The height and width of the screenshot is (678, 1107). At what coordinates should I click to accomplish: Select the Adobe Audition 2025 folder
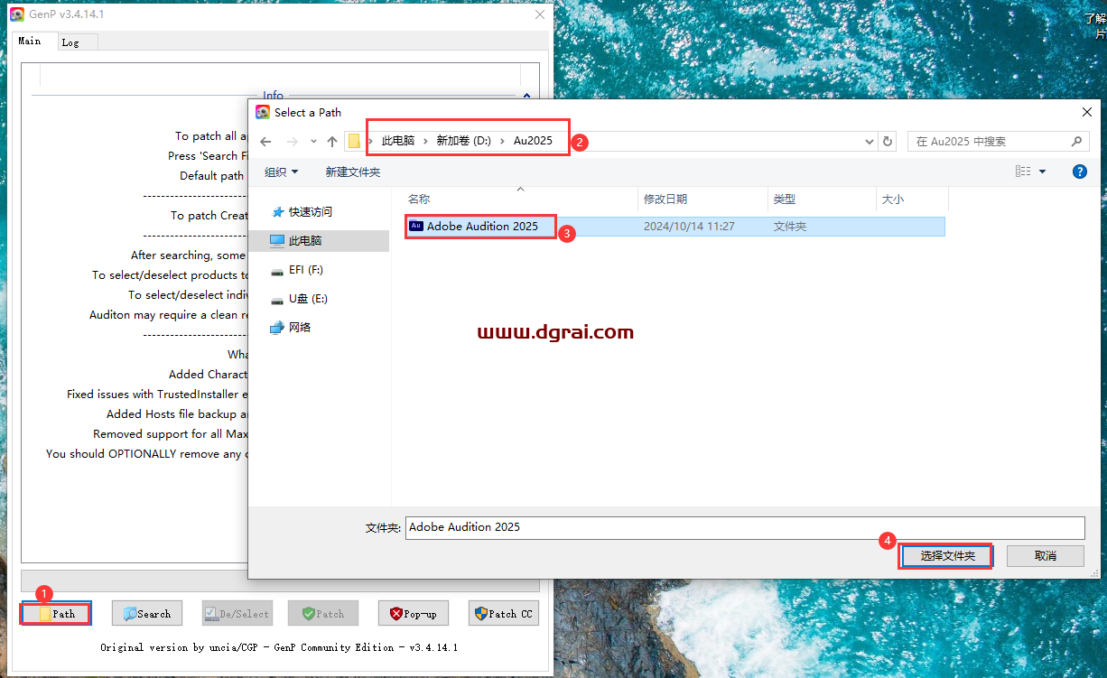[x=480, y=226]
